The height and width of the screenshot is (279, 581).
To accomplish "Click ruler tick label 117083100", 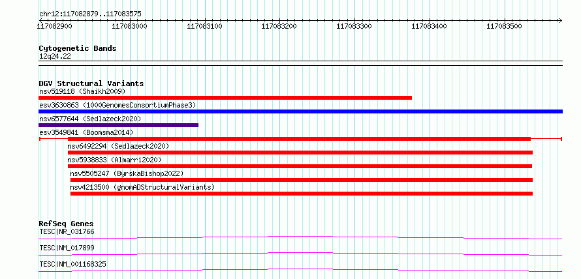I will click(204, 26).
